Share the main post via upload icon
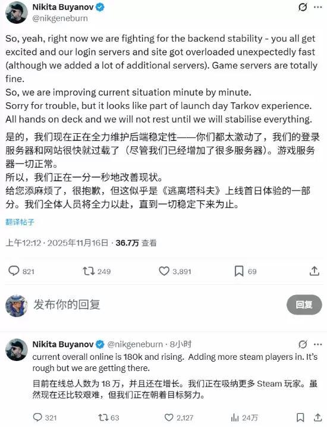 pos(314,271)
